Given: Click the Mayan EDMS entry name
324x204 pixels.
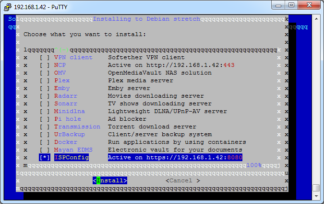Looking at the screenshot, I should point(73,150).
